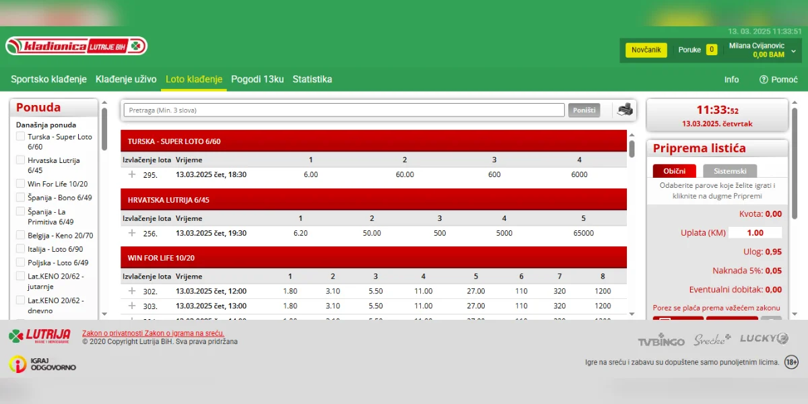
Task: Focus the Pretraga search input field
Action: 344,110
